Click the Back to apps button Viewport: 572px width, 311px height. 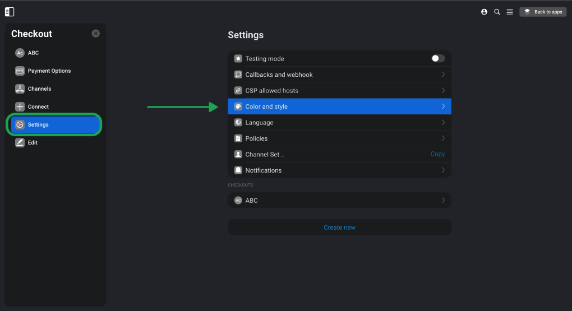(x=543, y=12)
